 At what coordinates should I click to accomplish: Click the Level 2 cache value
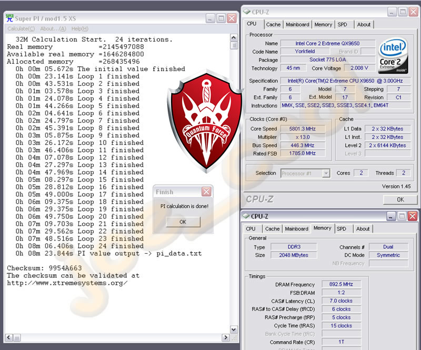point(387,145)
